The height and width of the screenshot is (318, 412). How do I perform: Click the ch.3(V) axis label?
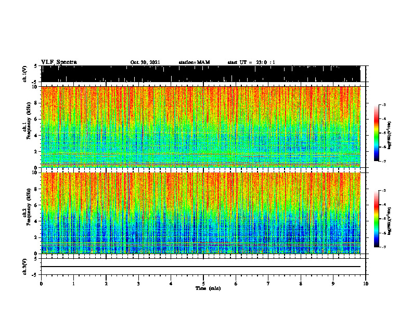25,267
